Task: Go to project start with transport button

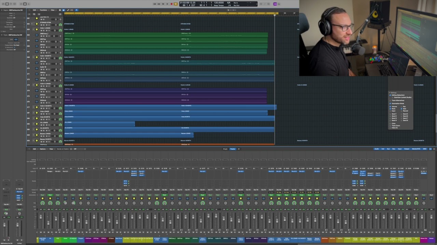Action: 163,4
